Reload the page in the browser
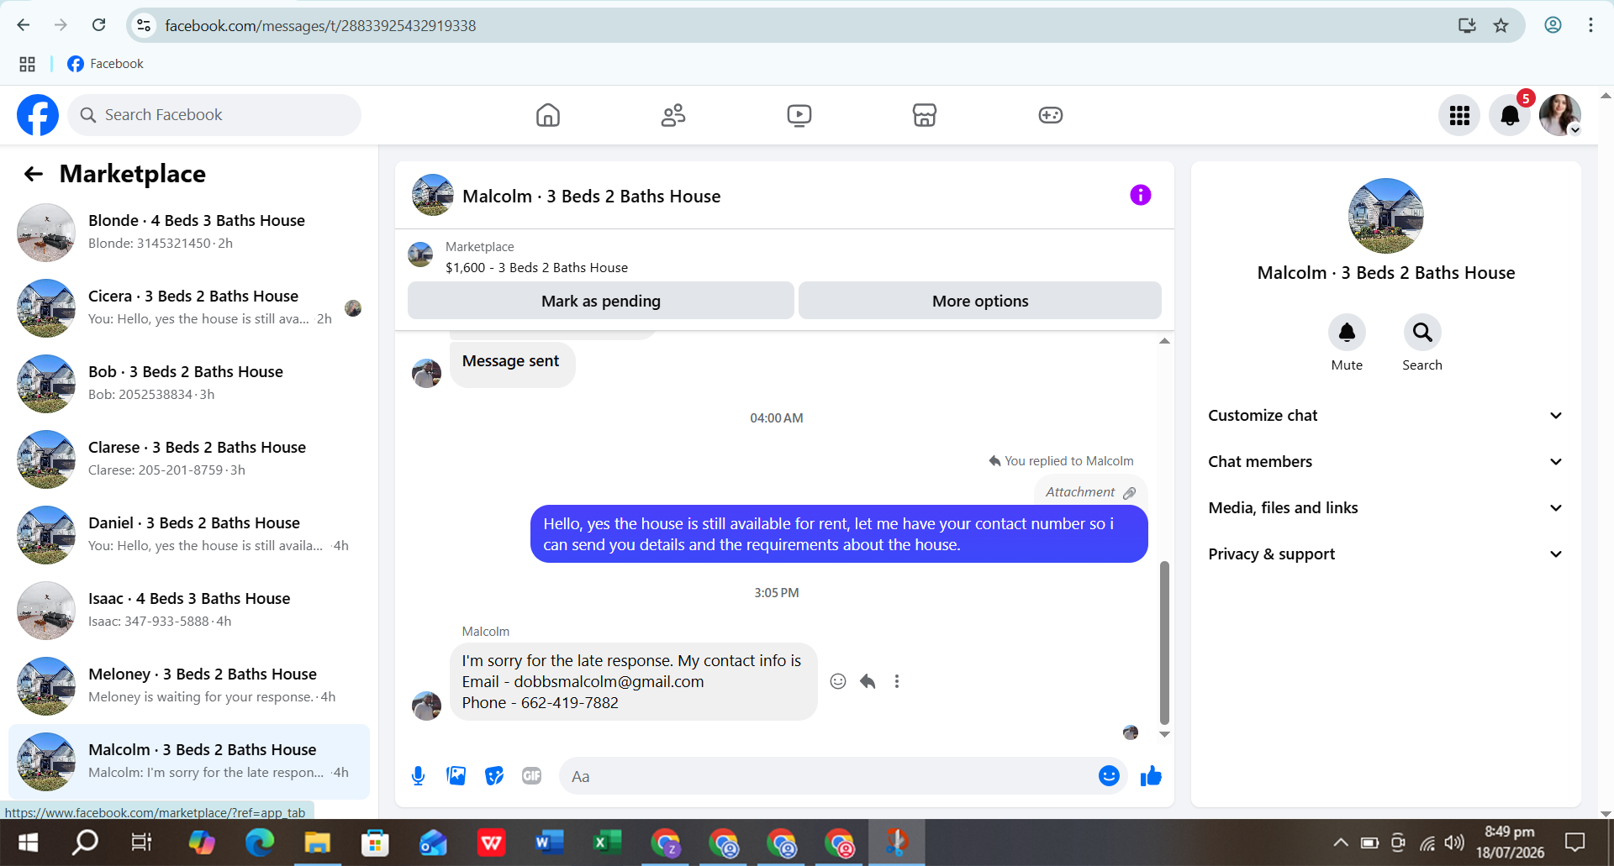1614x866 pixels. [x=99, y=25]
